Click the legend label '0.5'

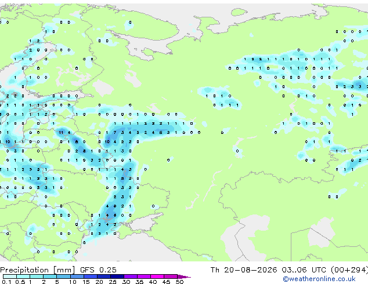coord(20,282)
